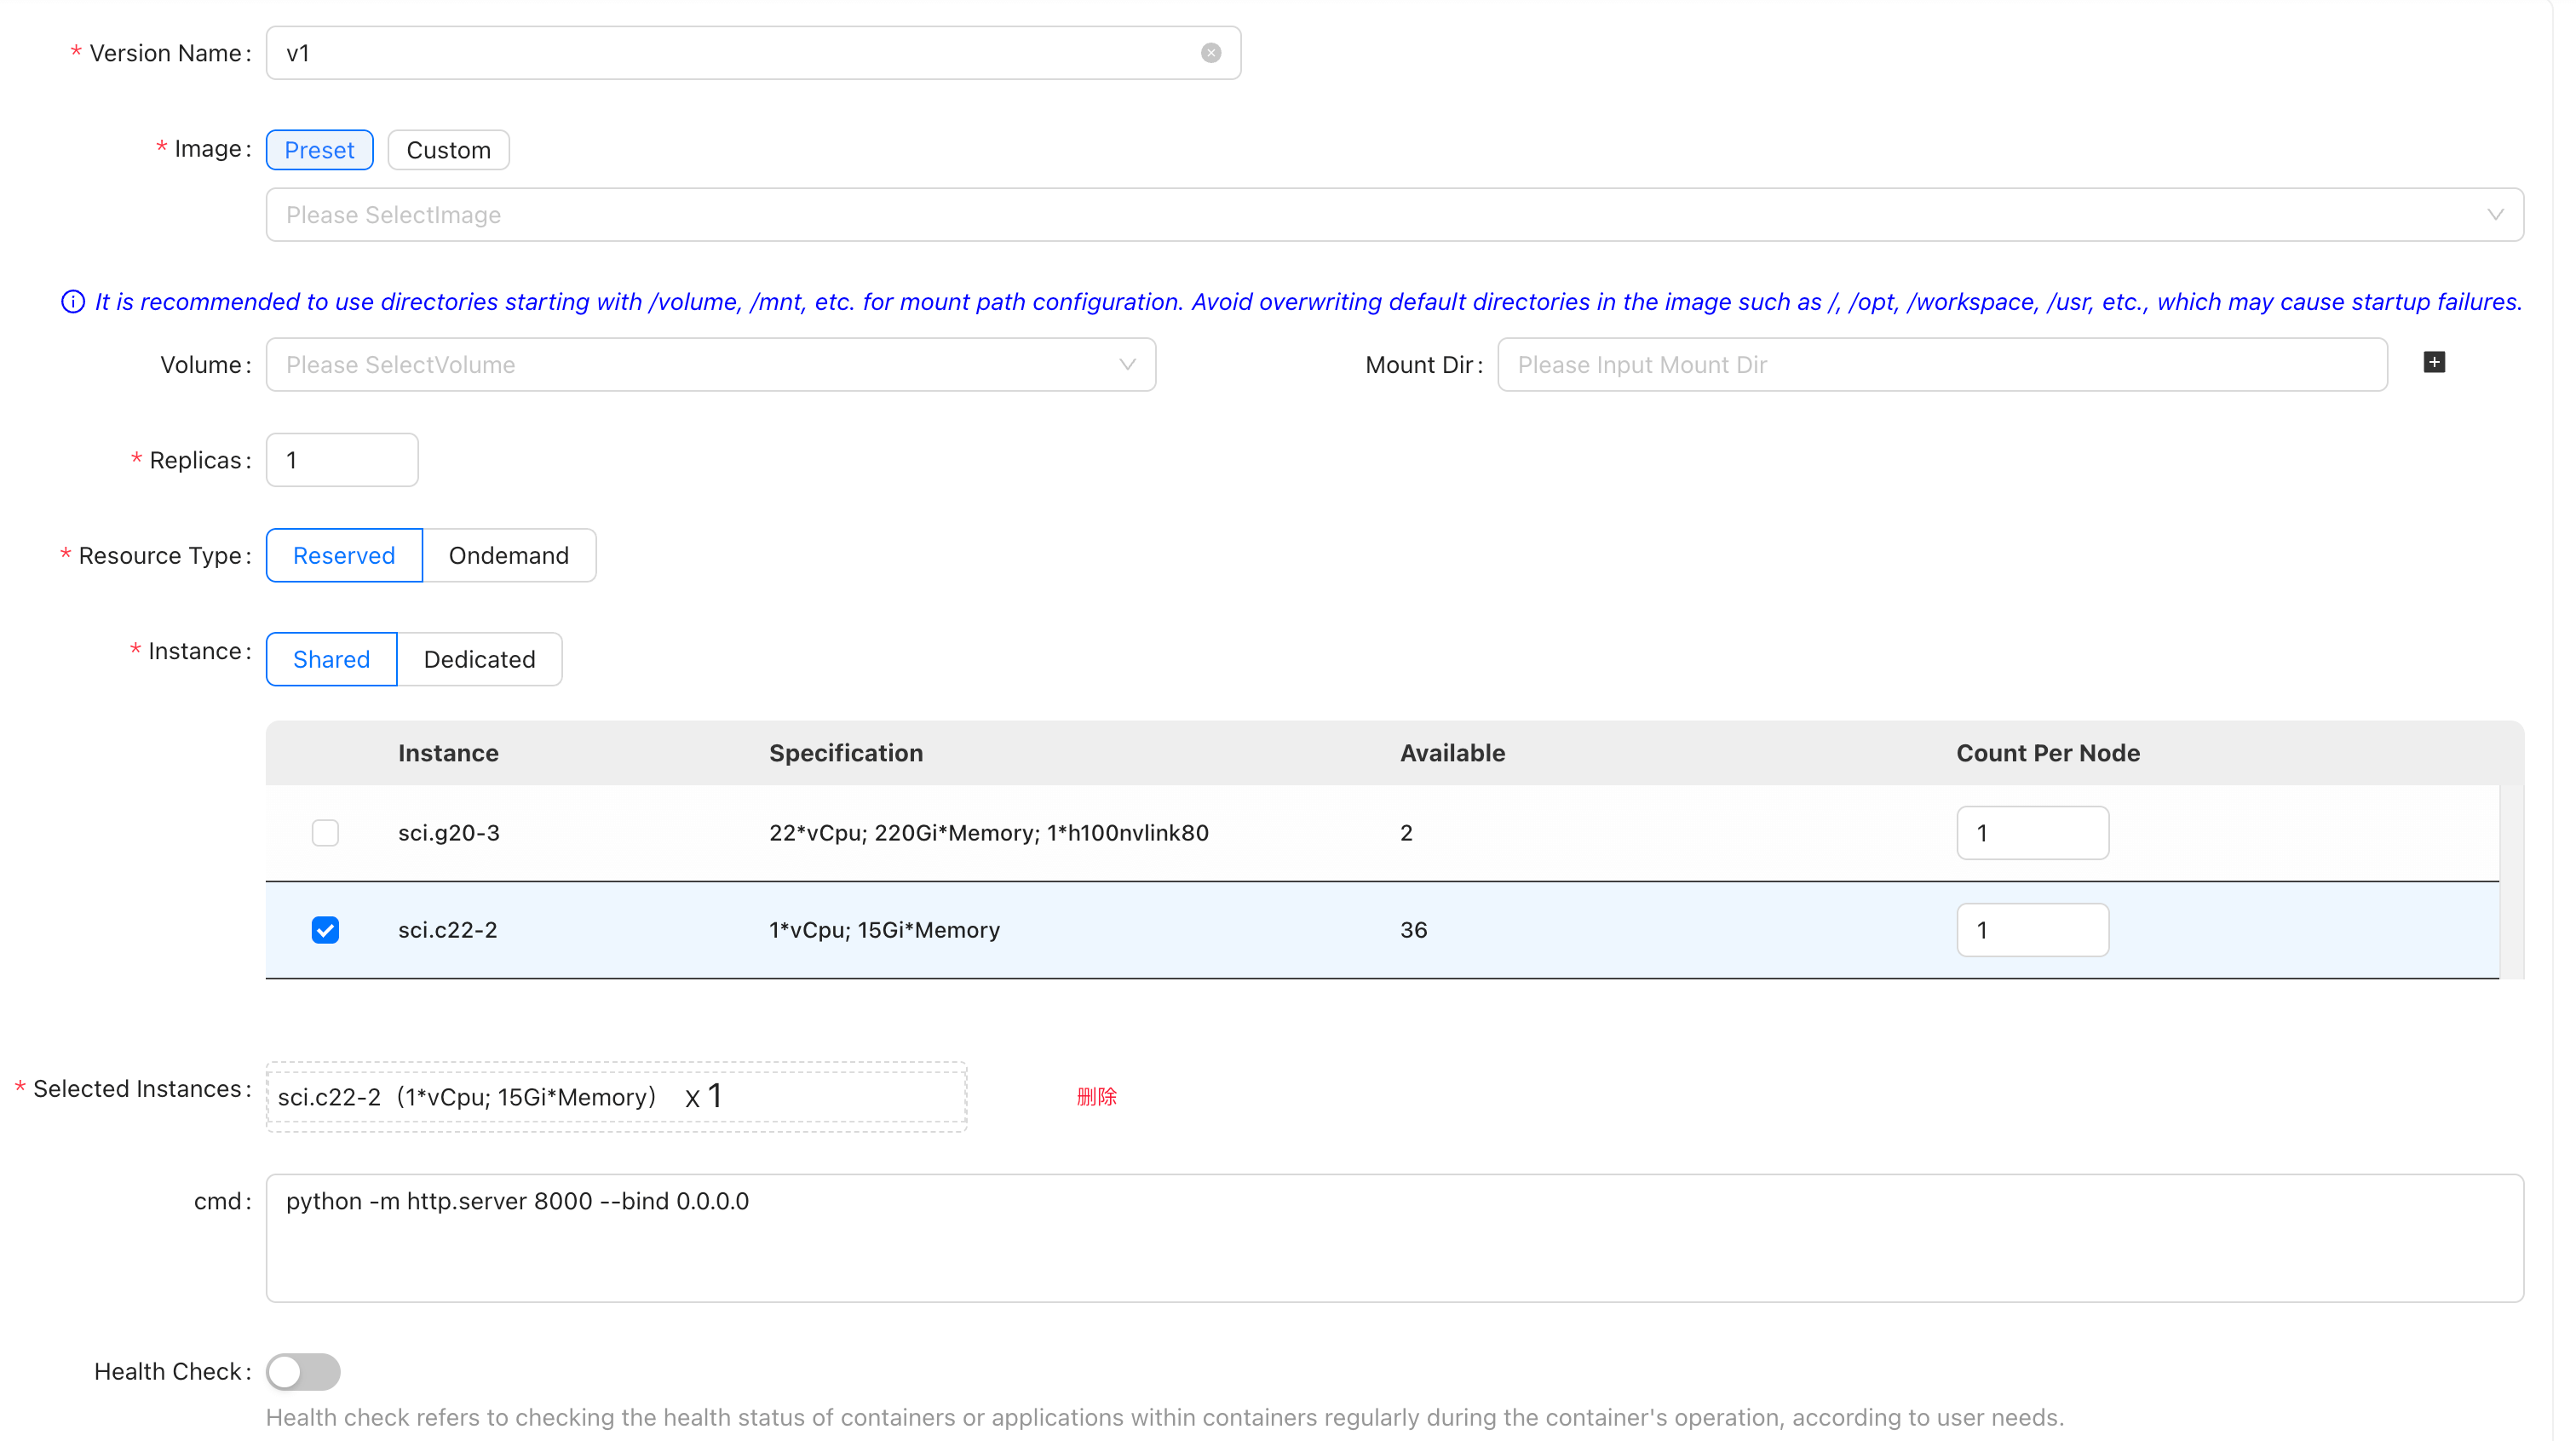The image size is (2576, 1441).
Task: Click the Available value 2
Action: 1406,833
